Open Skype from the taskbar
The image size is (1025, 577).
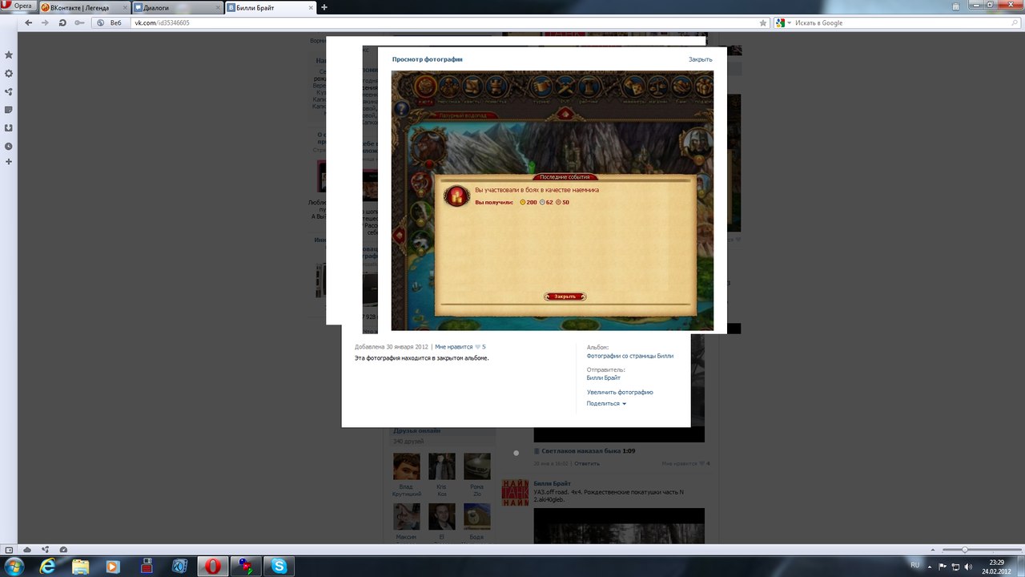pos(279,567)
